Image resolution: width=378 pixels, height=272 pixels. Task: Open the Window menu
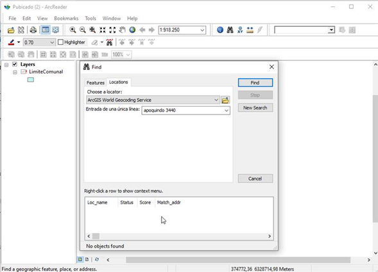(112, 19)
